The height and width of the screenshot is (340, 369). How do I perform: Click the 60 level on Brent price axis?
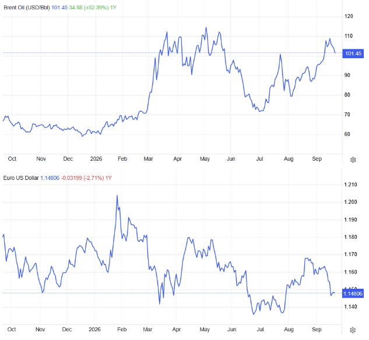point(347,134)
